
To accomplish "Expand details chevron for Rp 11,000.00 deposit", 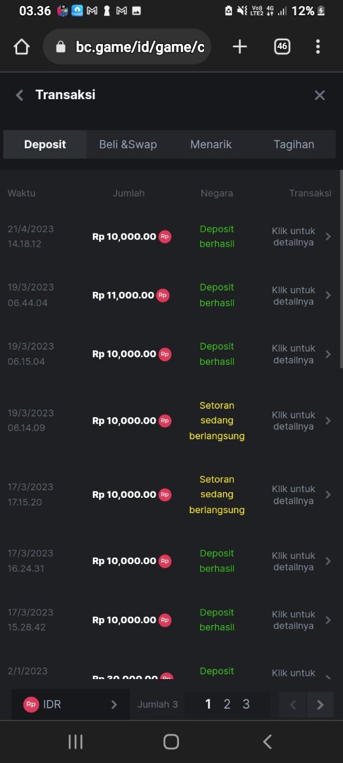I will pos(328,295).
